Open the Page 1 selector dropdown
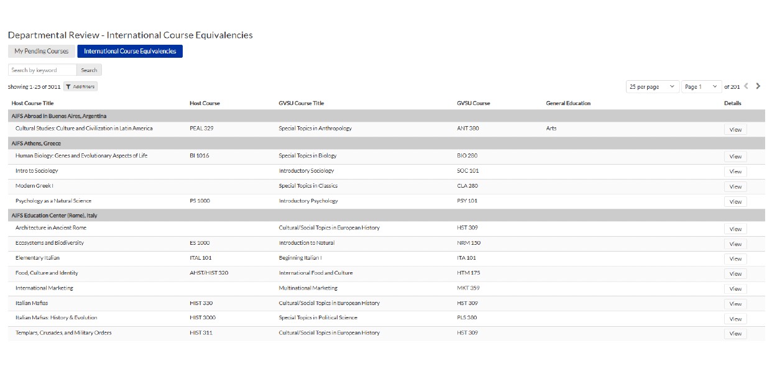Image resolution: width=767 pixels, height=374 pixels. point(701,87)
